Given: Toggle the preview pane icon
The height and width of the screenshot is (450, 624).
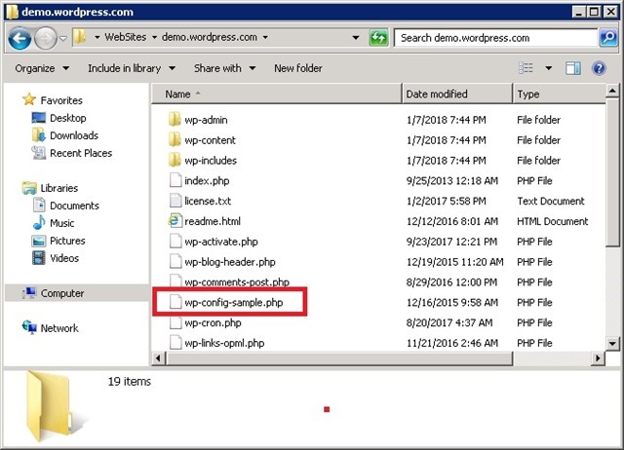Looking at the screenshot, I should click(x=572, y=68).
